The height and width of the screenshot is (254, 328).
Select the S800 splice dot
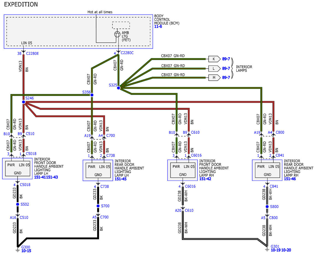click(267, 206)
